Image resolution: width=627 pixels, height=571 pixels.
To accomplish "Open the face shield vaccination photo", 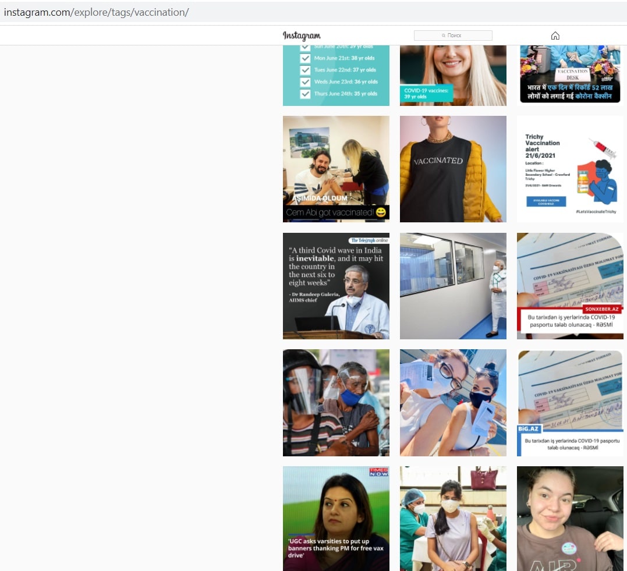I will pos(336,403).
